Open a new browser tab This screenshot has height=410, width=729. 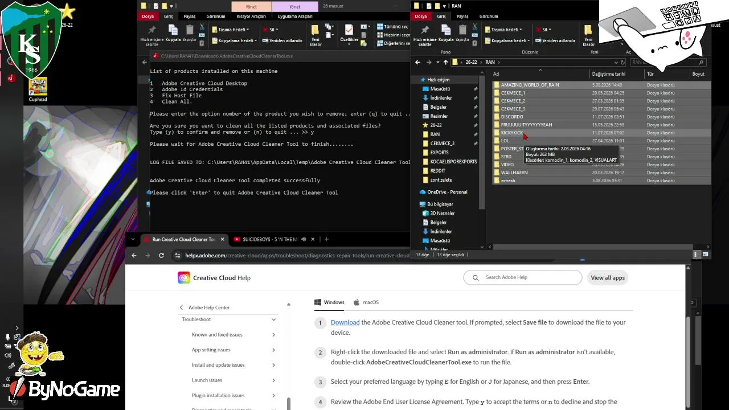point(326,239)
